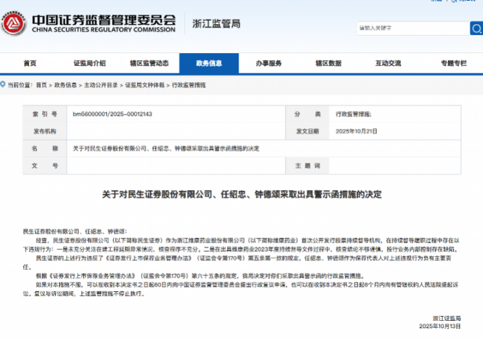Open the 辖区数据 navigation tab
The image size is (483, 339).
[x=328, y=63]
